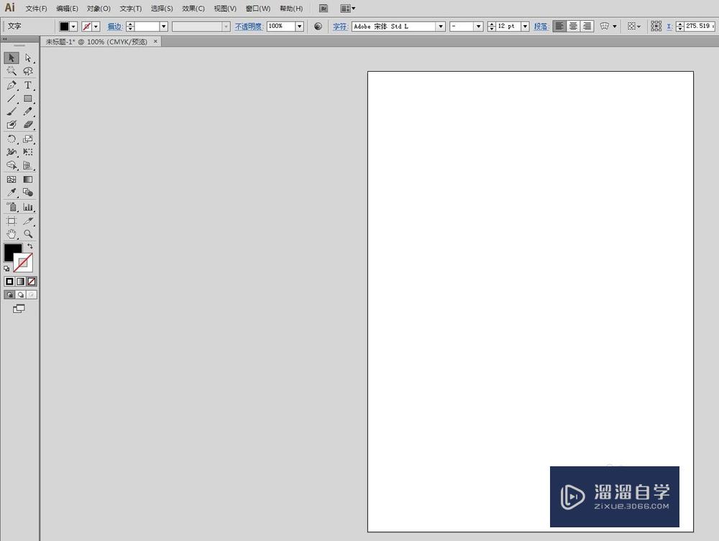Open the 对象(O) menu
The width and height of the screenshot is (719, 541).
point(99,8)
